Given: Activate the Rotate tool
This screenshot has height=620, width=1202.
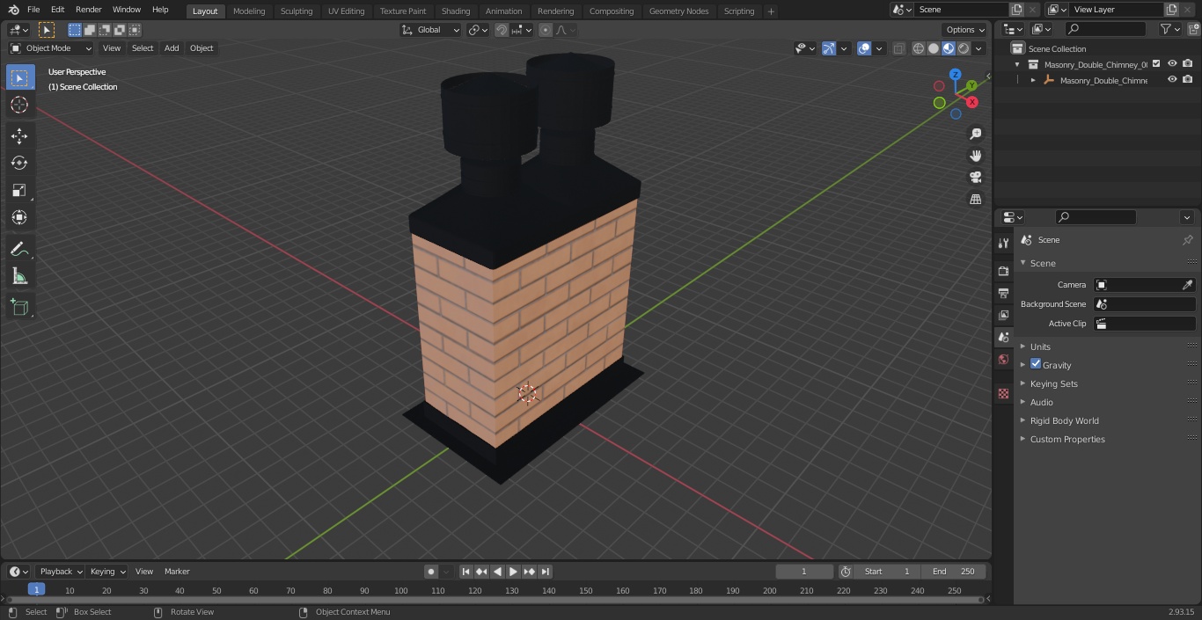Looking at the screenshot, I should [x=19, y=163].
